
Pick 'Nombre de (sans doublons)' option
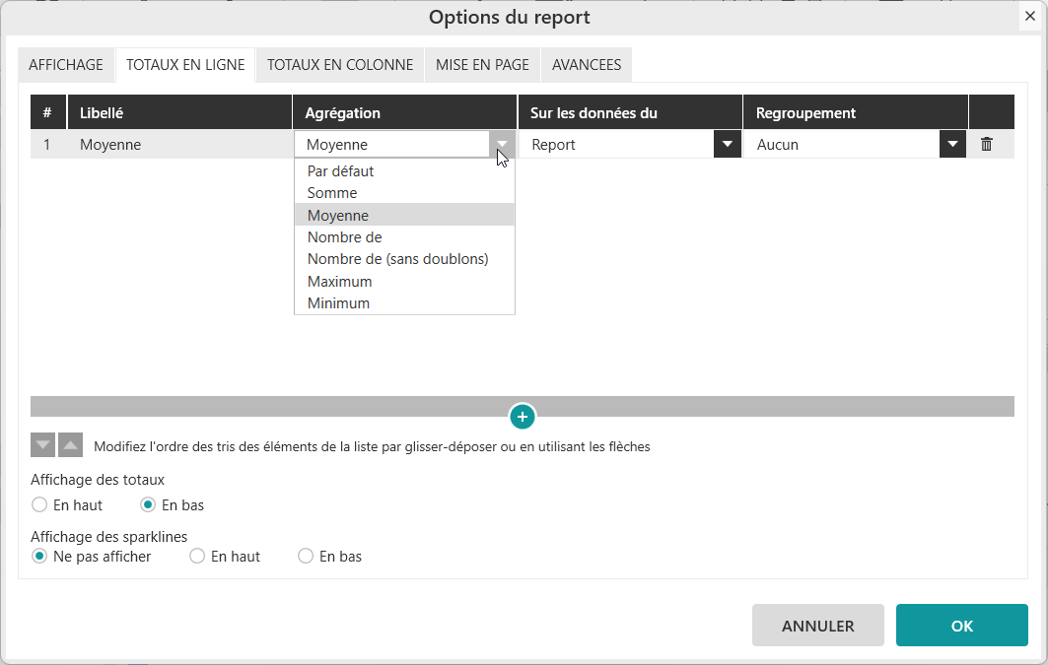pyautogui.click(x=397, y=259)
